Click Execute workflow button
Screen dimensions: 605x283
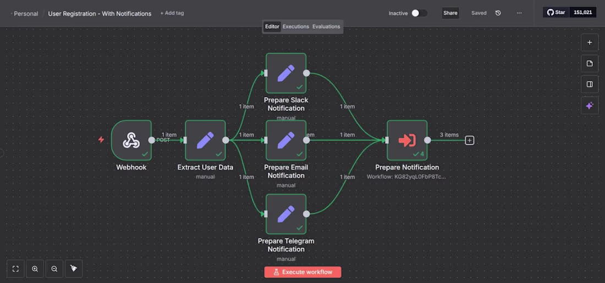[303, 272]
